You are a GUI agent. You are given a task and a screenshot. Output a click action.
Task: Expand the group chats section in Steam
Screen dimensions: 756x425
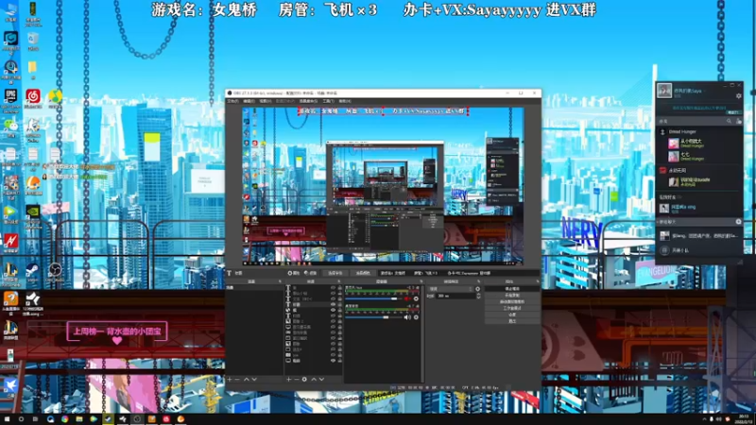(668, 222)
